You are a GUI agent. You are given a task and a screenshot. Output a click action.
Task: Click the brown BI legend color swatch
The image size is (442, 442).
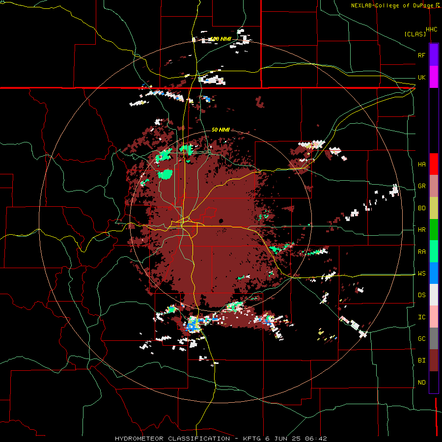click(434, 360)
